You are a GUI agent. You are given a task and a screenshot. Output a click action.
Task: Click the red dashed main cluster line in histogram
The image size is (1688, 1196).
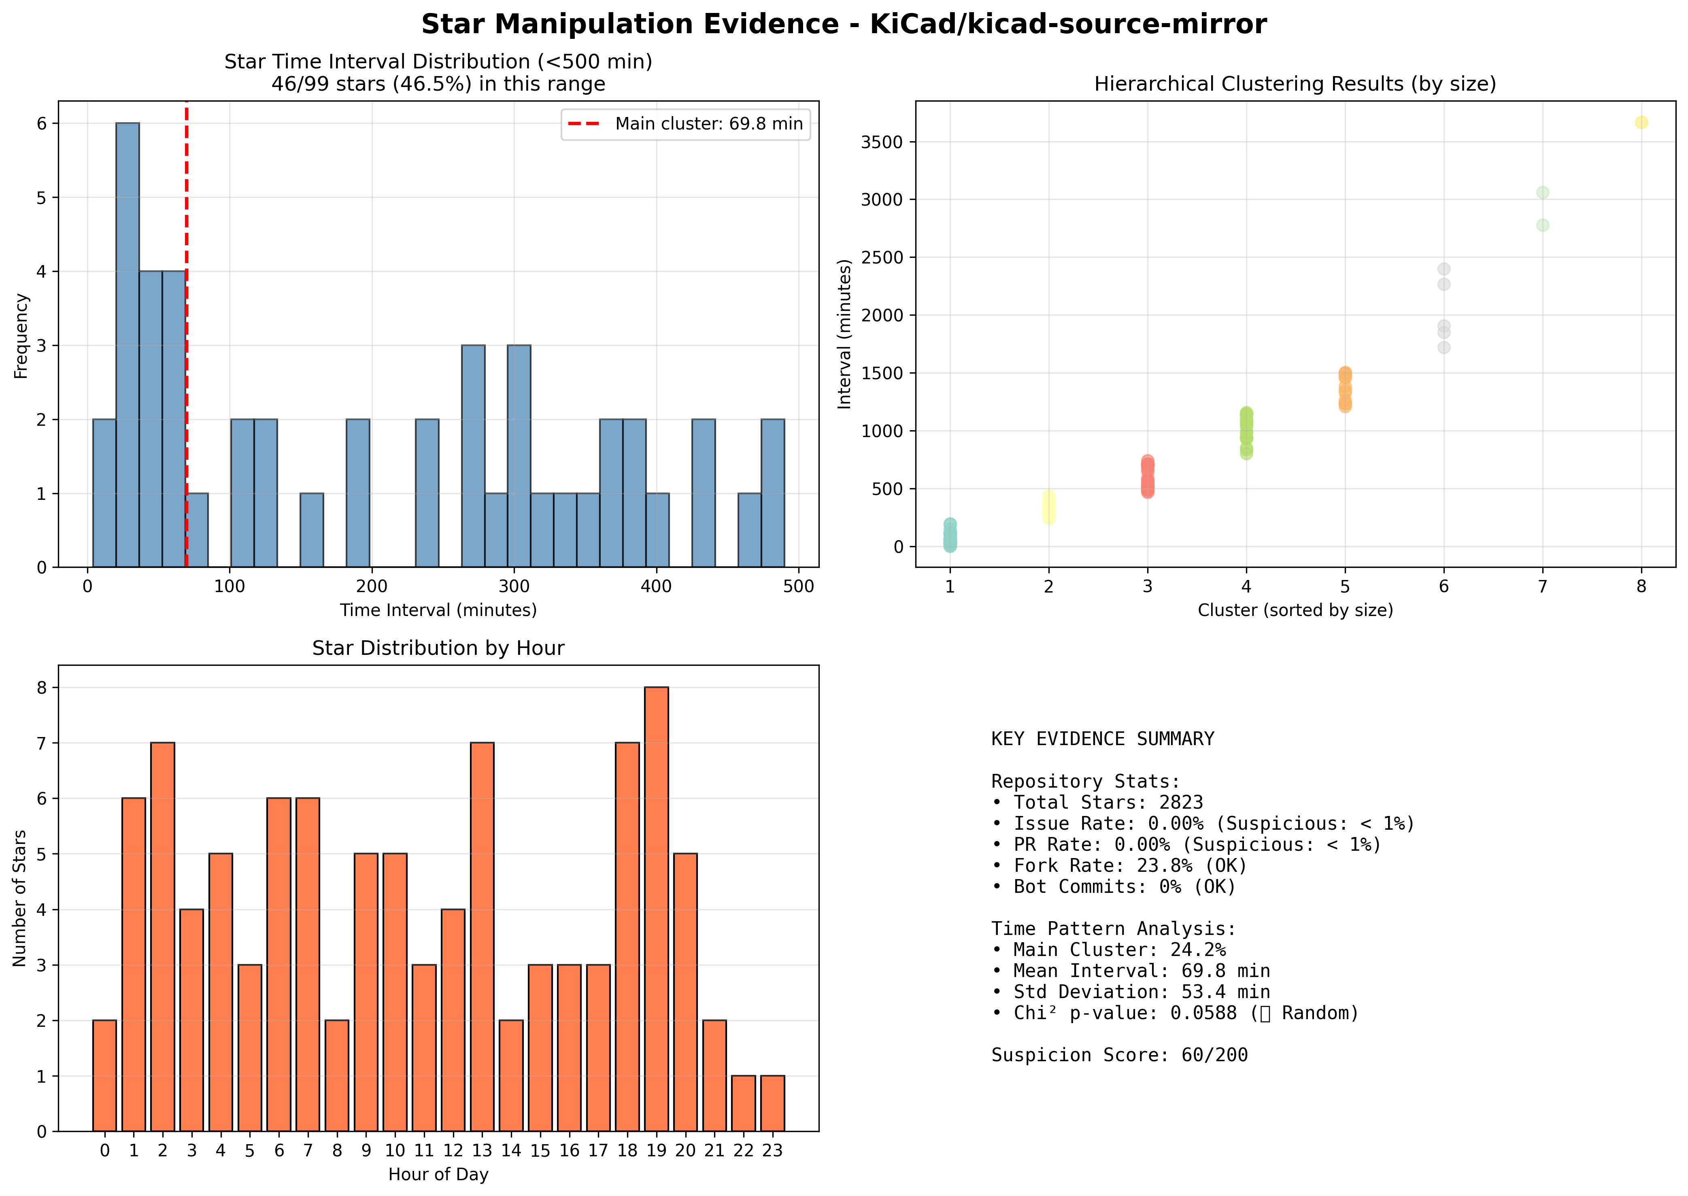coord(186,334)
